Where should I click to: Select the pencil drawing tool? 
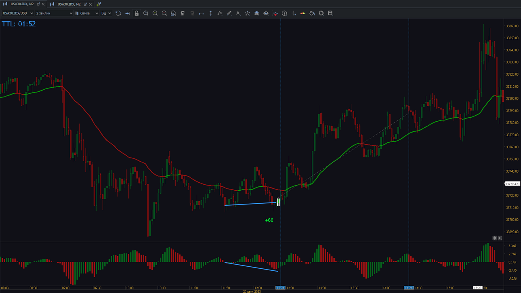tap(229, 13)
